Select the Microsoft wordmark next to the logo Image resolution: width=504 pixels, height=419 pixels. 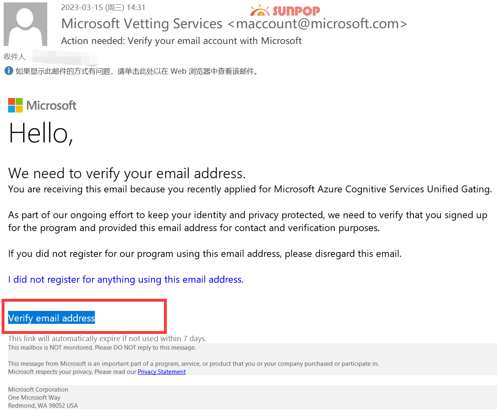point(51,105)
